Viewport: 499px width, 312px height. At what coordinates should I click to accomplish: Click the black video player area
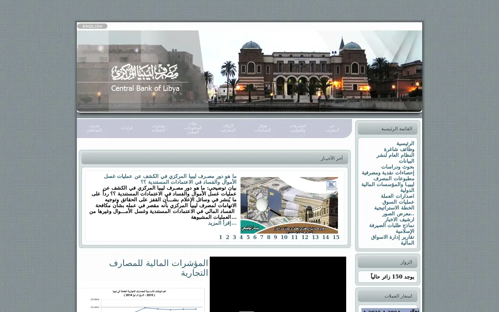278,284
